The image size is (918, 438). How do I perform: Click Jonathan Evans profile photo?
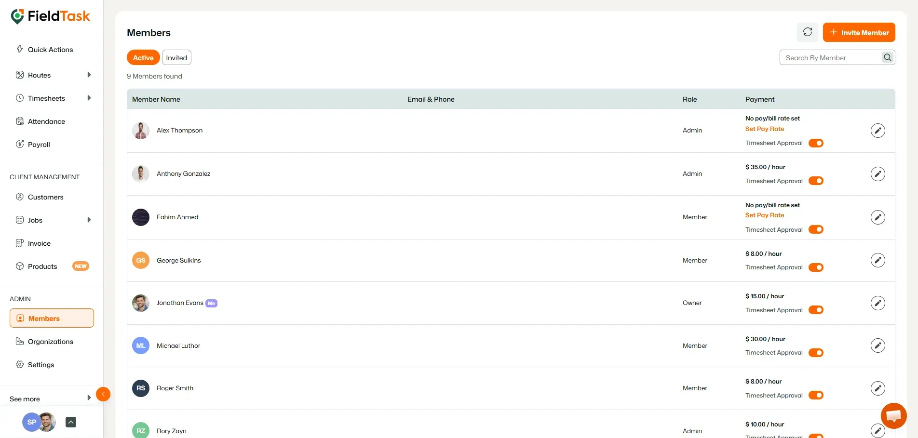[x=141, y=303]
